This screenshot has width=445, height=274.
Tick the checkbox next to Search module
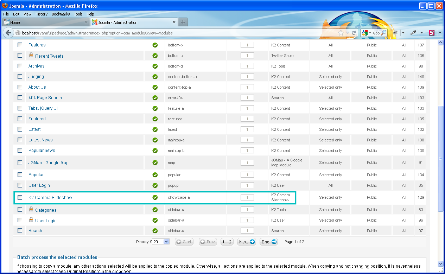(x=20, y=231)
